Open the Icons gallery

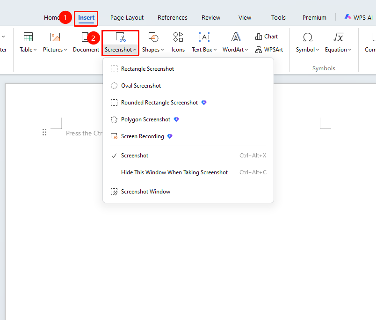tap(178, 42)
